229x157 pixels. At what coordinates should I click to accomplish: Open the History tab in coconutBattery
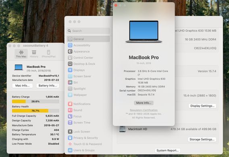[34, 54]
